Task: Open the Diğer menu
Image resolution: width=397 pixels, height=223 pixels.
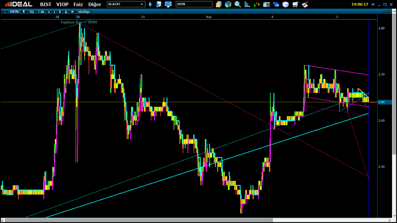Action: point(95,4)
